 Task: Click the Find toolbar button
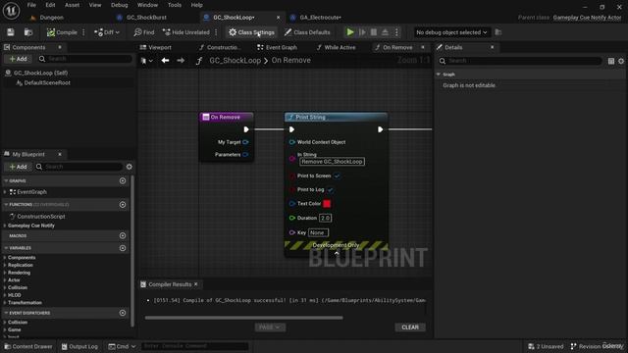pyautogui.click(x=144, y=32)
